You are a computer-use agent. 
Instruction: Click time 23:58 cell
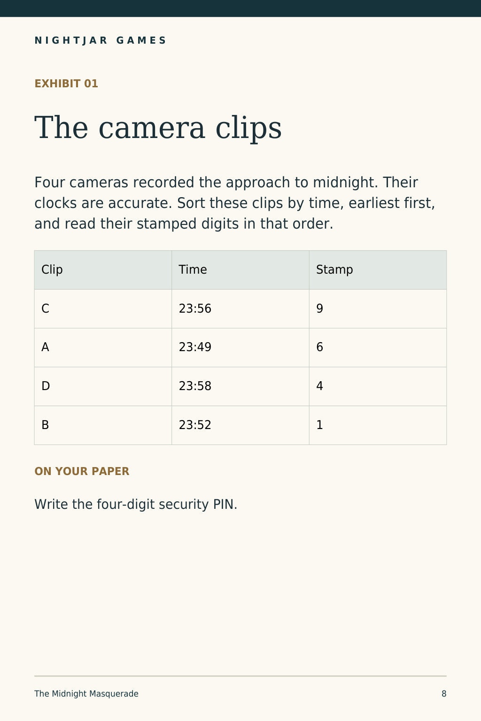click(240, 386)
